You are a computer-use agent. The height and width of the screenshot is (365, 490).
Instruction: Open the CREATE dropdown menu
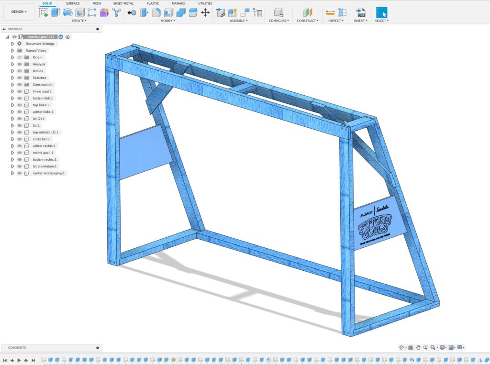pyautogui.click(x=79, y=21)
